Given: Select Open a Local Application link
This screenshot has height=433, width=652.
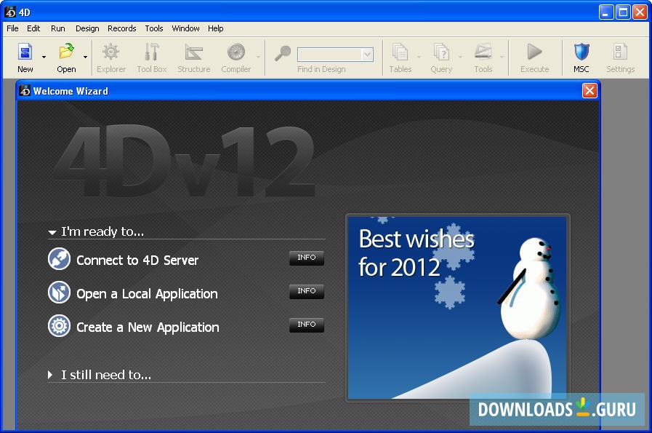Looking at the screenshot, I should (x=147, y=294).
